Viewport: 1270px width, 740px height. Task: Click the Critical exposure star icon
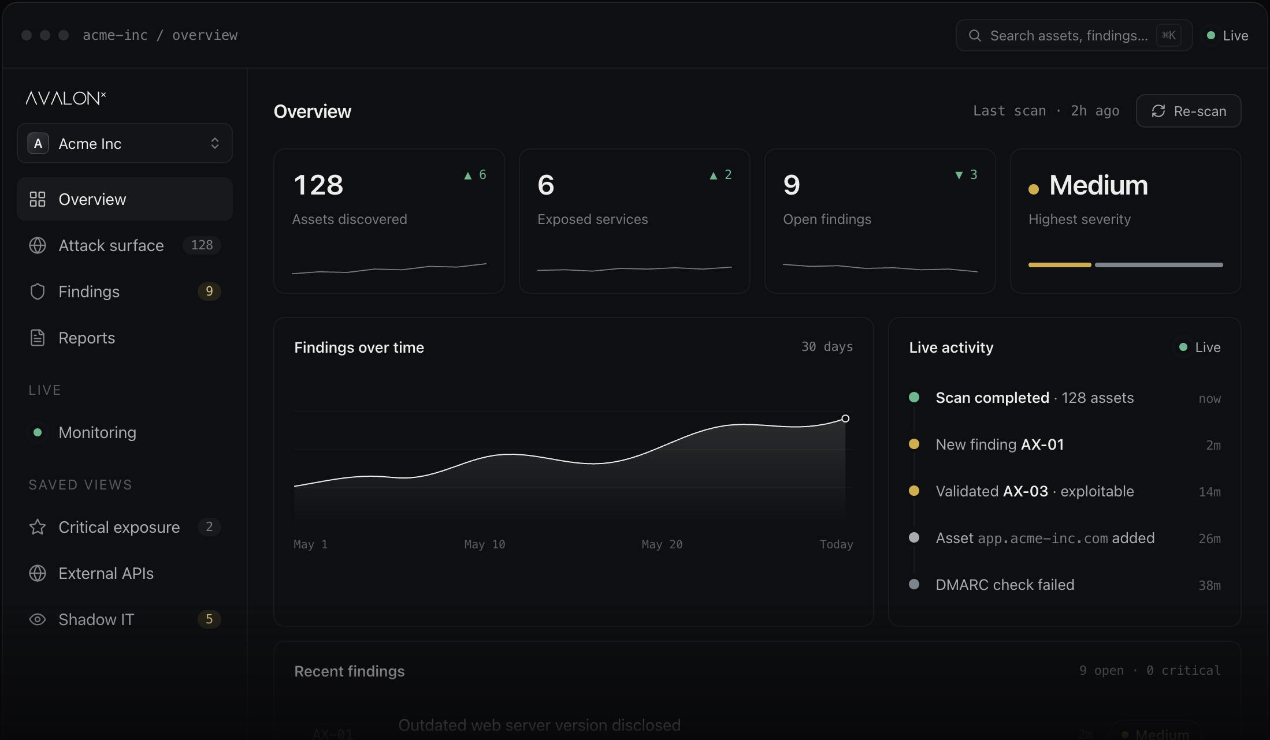tap(38, 527)
